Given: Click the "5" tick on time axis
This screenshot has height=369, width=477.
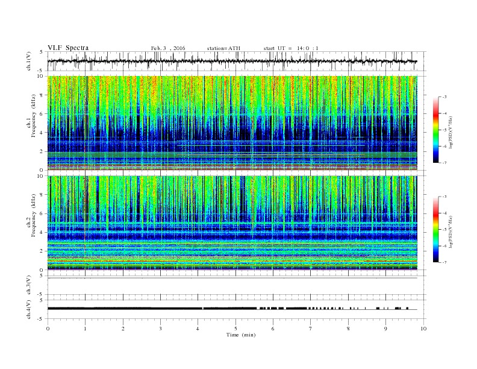Looking at the screenshot, I should pos(235,329).
